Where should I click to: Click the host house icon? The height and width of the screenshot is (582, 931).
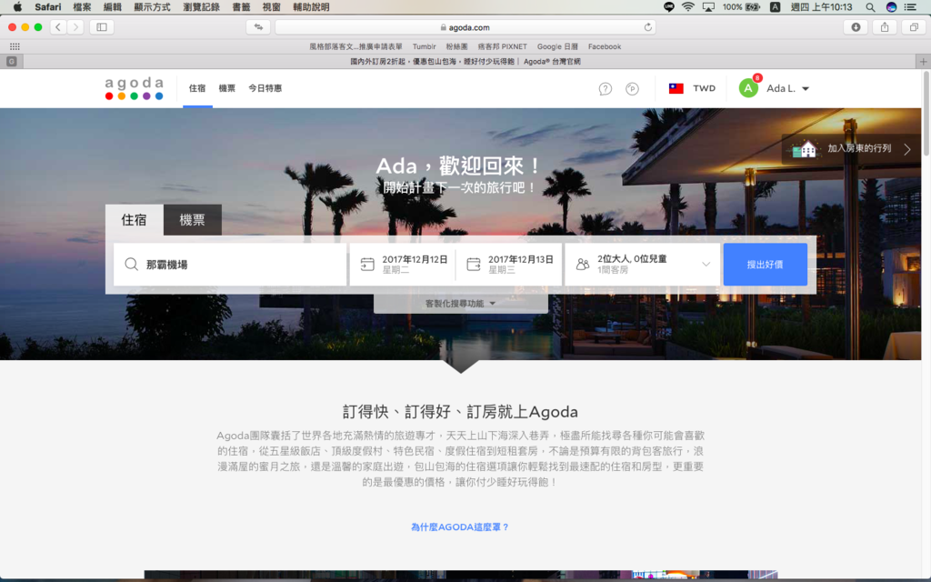point(804,148)
